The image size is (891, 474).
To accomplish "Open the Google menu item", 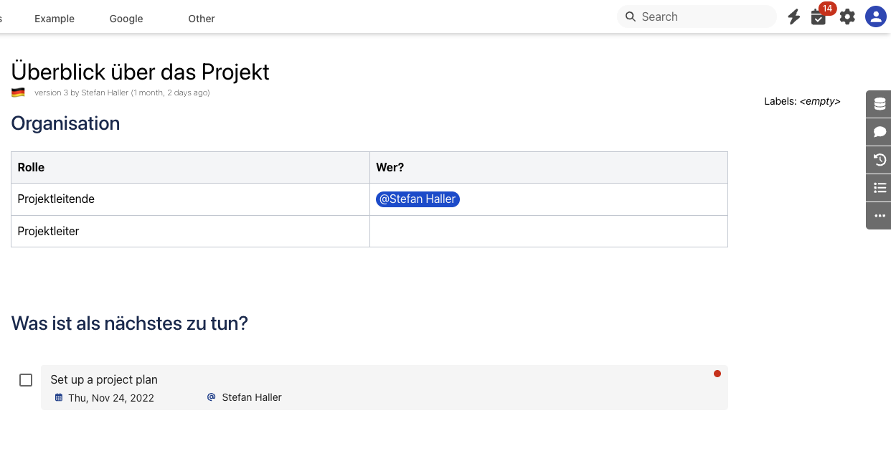I will point(126,19).
